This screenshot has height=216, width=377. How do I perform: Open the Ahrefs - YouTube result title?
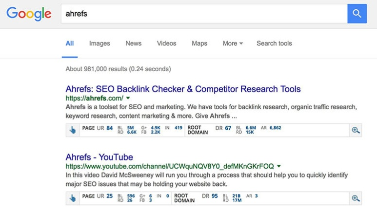(99, 157)
